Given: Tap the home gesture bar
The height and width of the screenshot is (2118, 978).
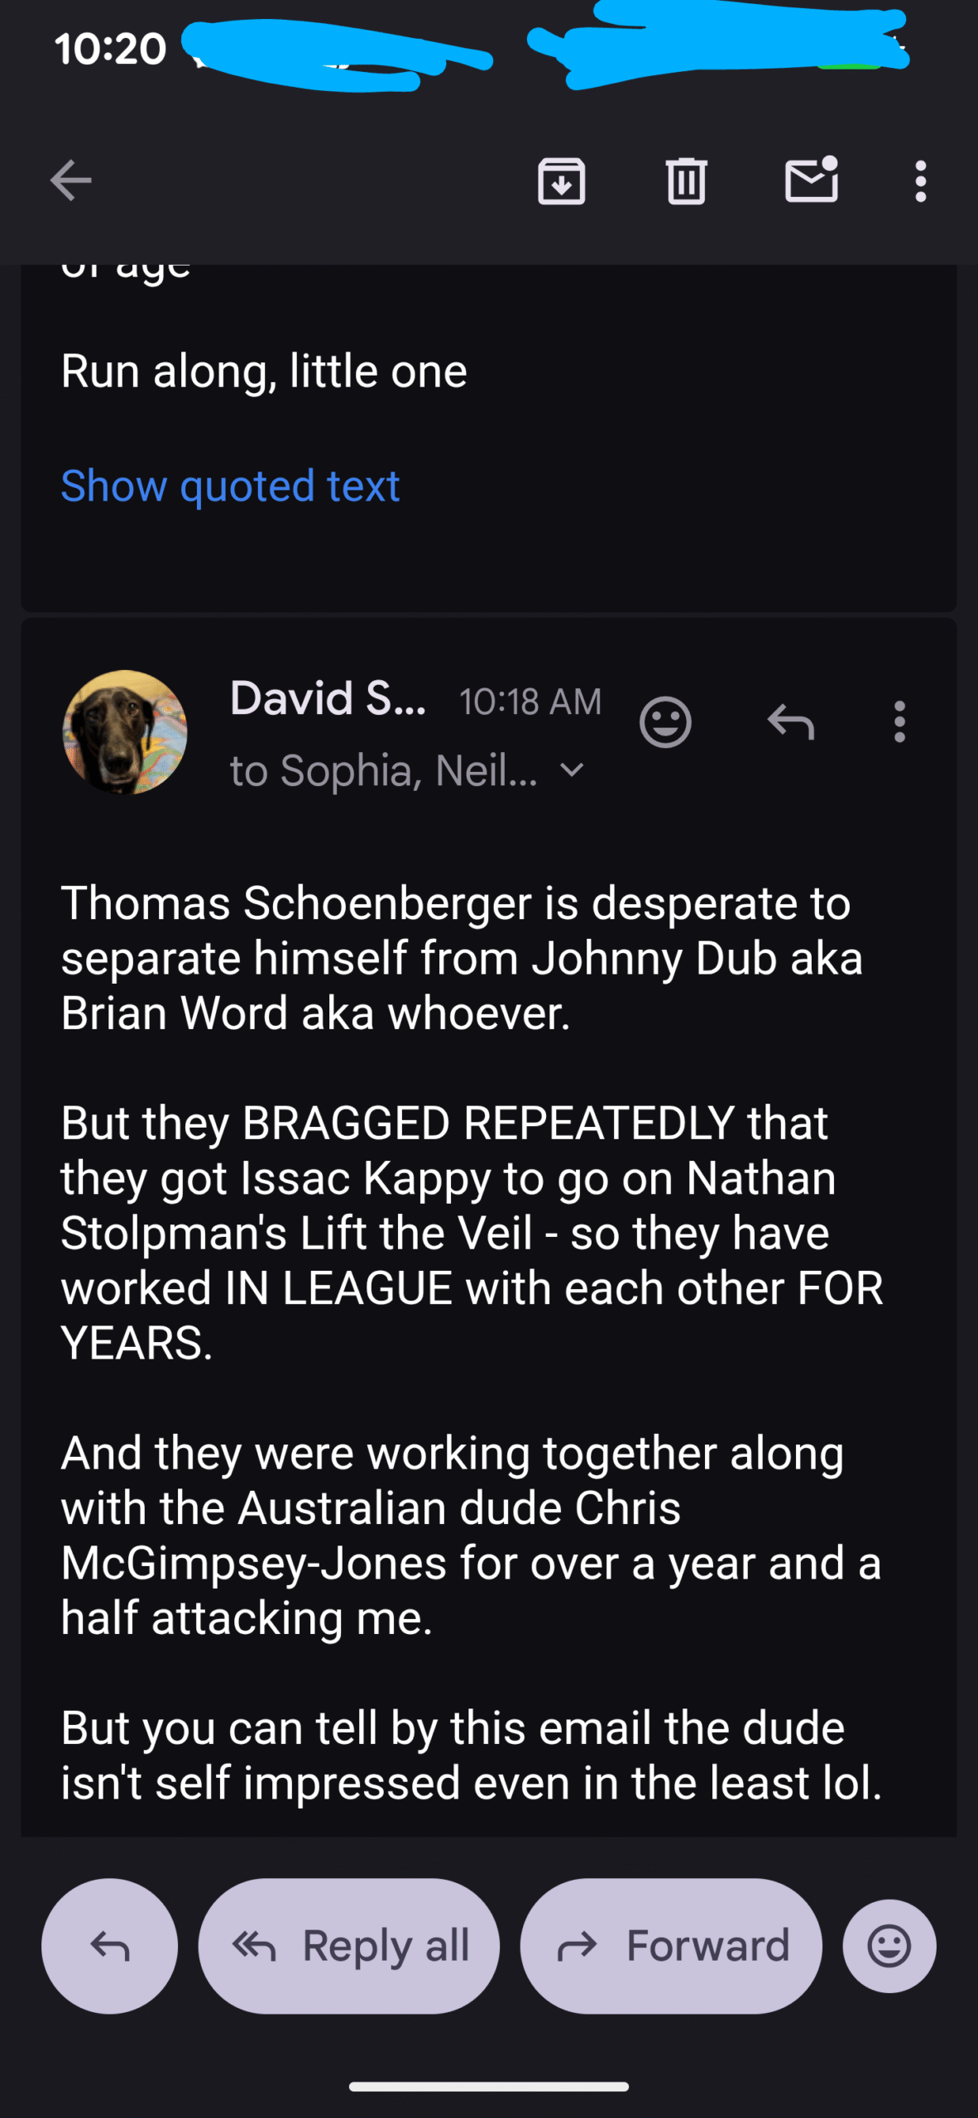Looking at the screenshot, I should 489,2087.
